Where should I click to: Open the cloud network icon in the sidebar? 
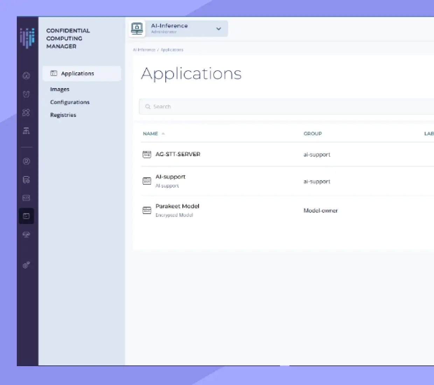pyautogui.click(x=27, y=234)
